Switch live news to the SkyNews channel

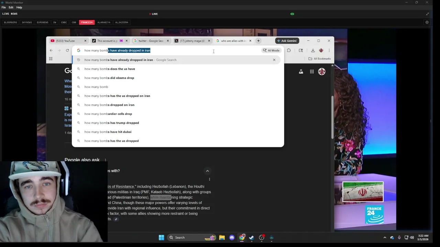(27, 22)
